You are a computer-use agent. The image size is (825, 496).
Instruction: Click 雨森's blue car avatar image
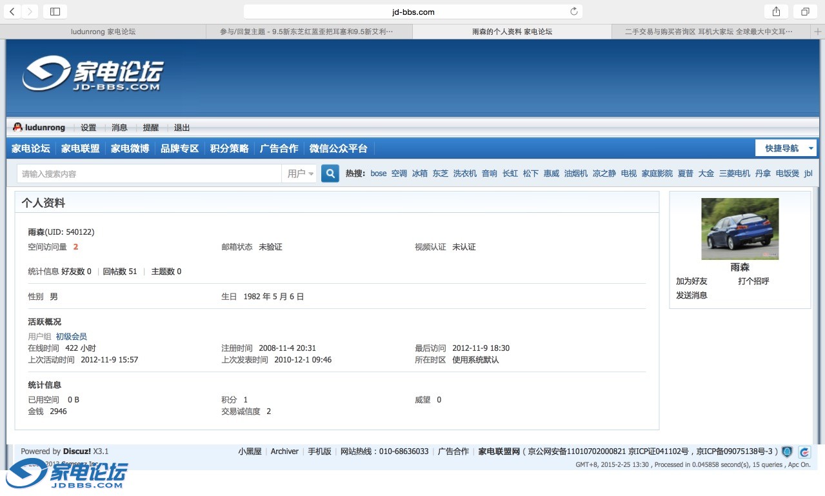tap(739, 228)
